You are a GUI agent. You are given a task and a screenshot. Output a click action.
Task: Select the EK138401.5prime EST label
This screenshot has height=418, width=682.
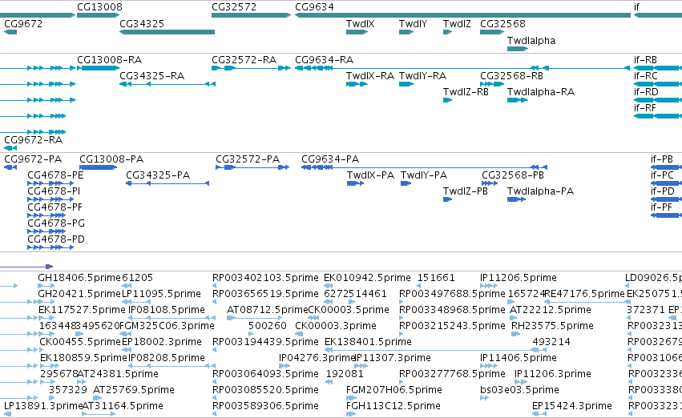point(368,342)
